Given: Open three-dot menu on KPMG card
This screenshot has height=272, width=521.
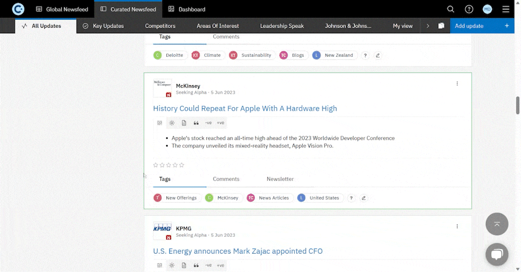Looking at the screenshot, I should coord(457,226).
